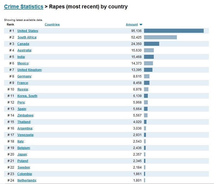Open the Venezuela country link
This screenshot has width=214, height=184.
click(25, 135)
